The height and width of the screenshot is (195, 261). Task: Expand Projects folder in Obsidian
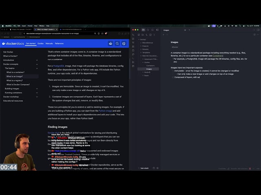145,46
